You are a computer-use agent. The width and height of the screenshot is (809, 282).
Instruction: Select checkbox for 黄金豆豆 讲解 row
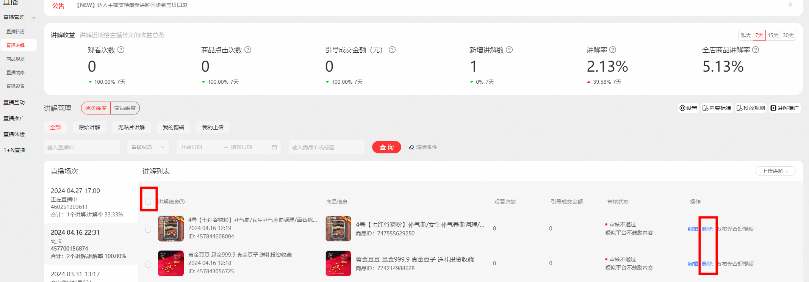coord(148,265)
